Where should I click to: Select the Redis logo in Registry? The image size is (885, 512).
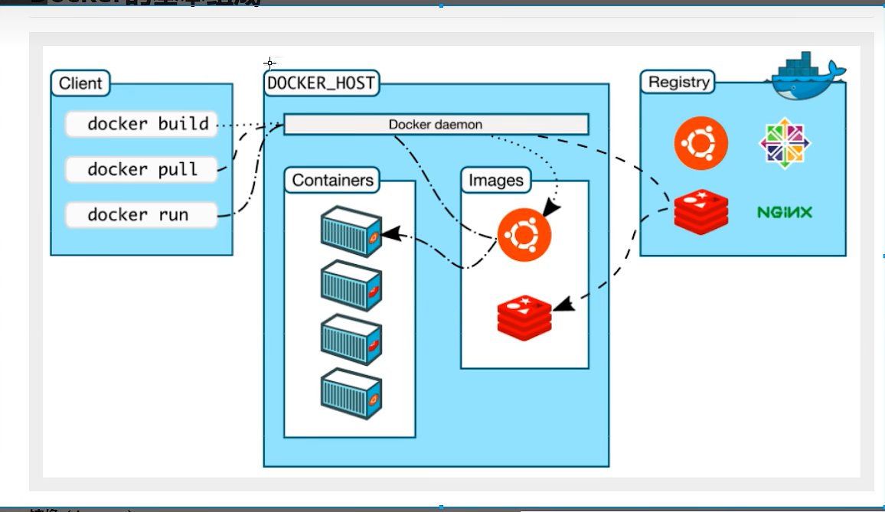tap(701, 212)
